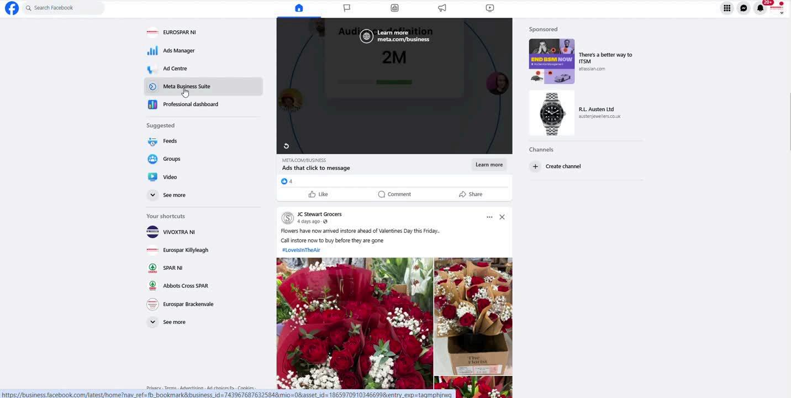Open Messenger from the top bar
This screenshot has width=791, height=398.
coord(743,8)
